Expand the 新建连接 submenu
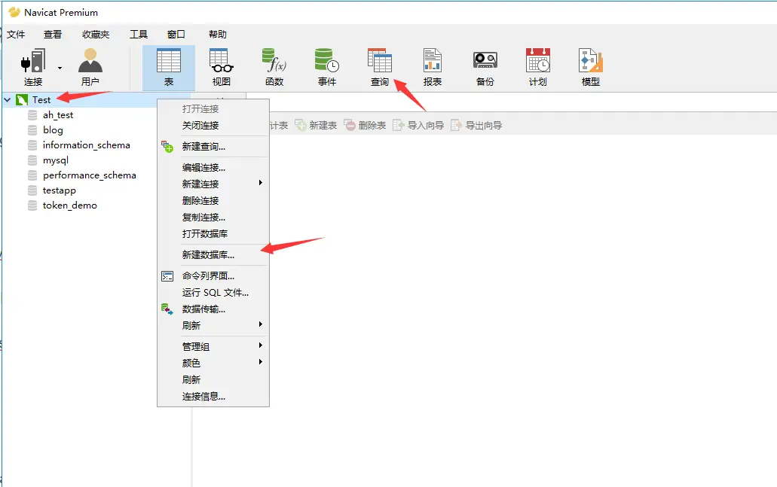The height and width of the screenshot is (487, 777). coord(213,184)
